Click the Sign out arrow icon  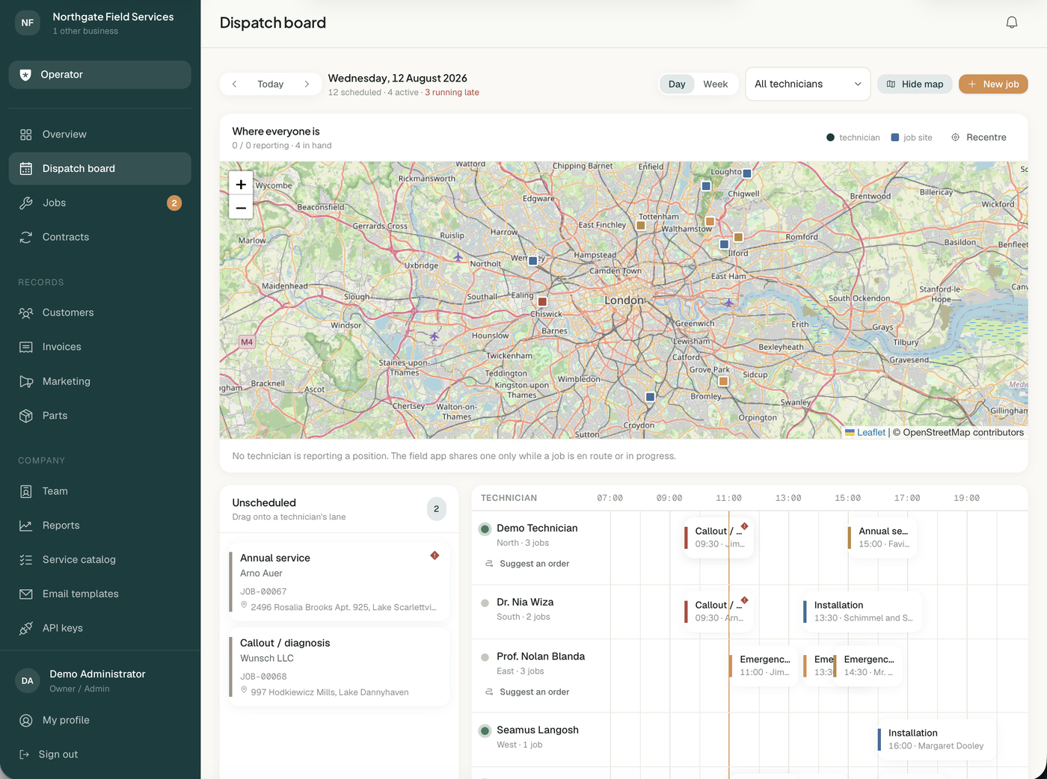coord(24,754)
